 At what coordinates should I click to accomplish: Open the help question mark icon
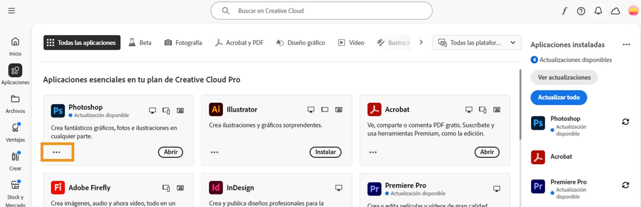(x=581, y=11)
